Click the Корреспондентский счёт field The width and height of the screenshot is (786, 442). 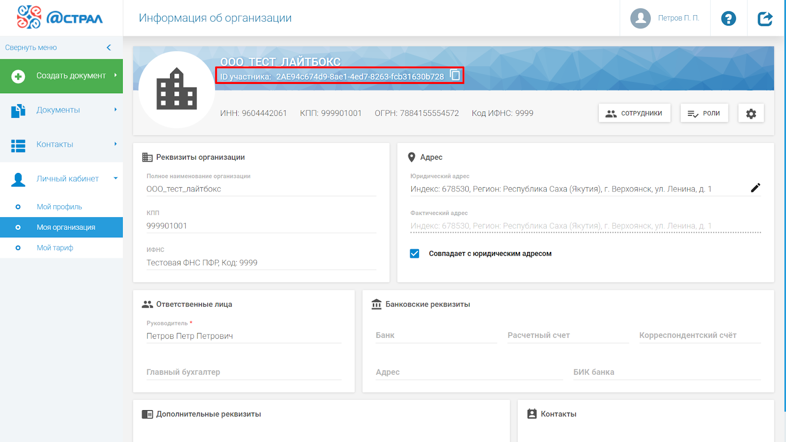click(700, 335)
